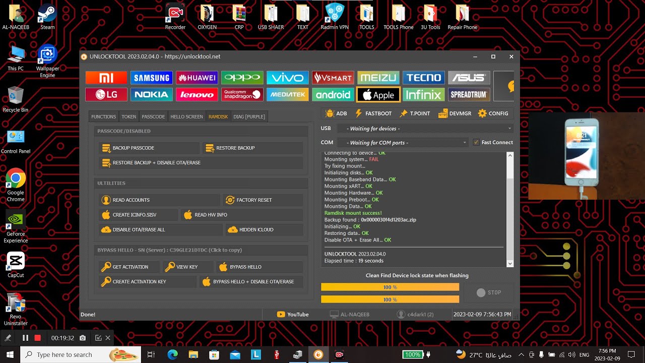Image resolution: width=645 pixels, height=363 pixels.
Task: Open DEVMGR device manager
Action: tap(455, 113)
